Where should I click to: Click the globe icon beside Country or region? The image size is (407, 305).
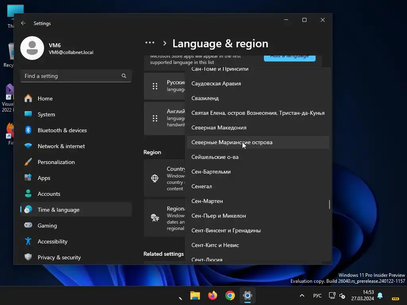point(155,178)
